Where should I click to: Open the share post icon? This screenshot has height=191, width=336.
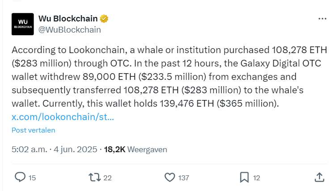pos(319,177)
